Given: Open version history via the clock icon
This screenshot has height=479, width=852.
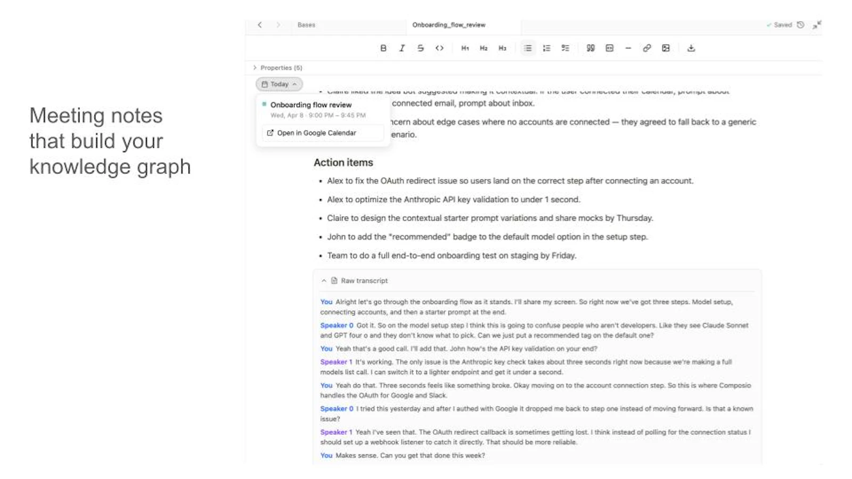Looking at the screenshot, I should (x=801, y=24).
